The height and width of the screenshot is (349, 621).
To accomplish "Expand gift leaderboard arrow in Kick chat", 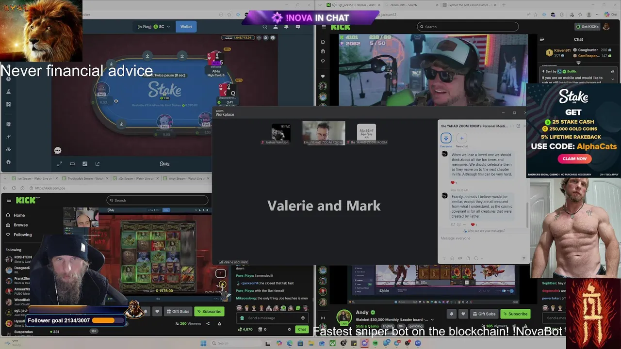I will pos(578,63).
